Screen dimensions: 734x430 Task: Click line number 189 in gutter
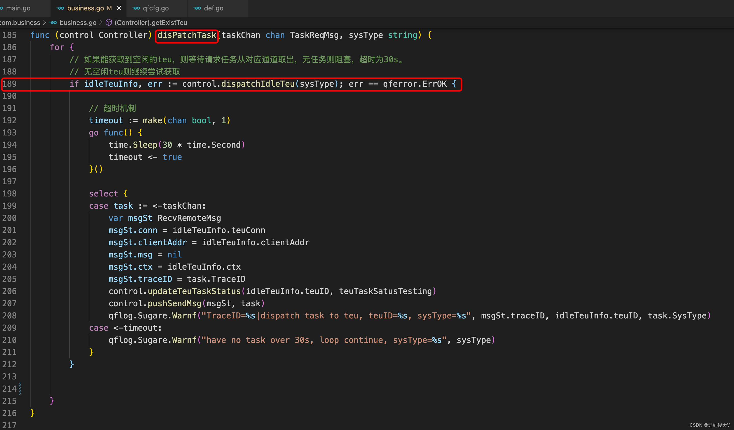coord(10,84)
